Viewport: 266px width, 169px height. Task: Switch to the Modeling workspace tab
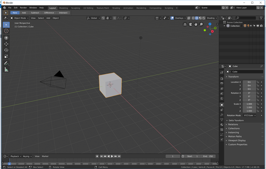[63, 8]
